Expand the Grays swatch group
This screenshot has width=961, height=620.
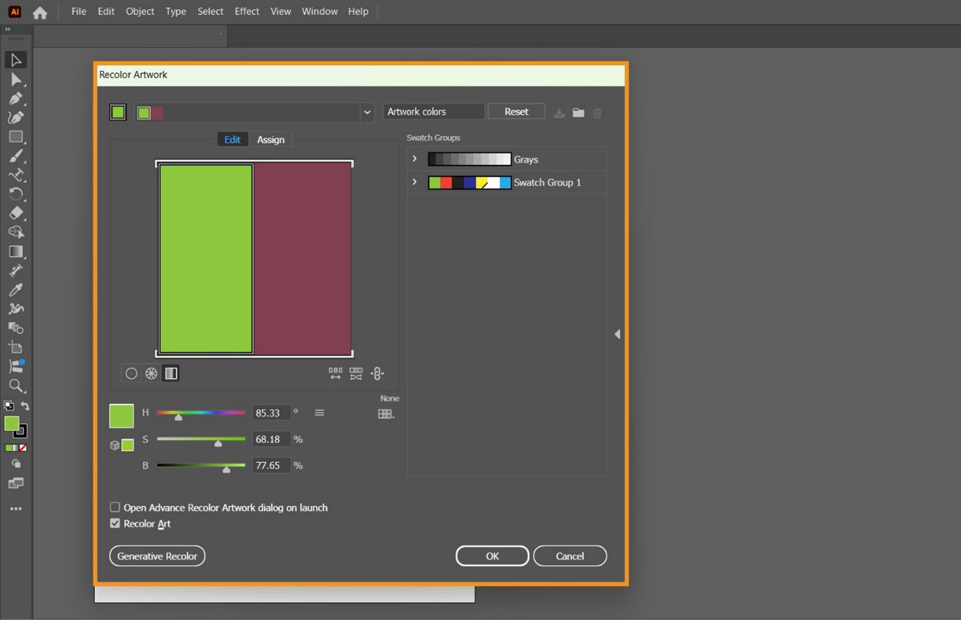pyautogui.click(x=414, y=159)
